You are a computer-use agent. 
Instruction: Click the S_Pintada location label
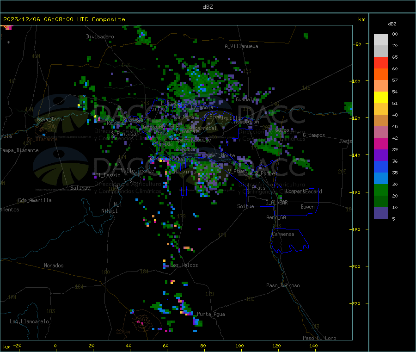123,134
